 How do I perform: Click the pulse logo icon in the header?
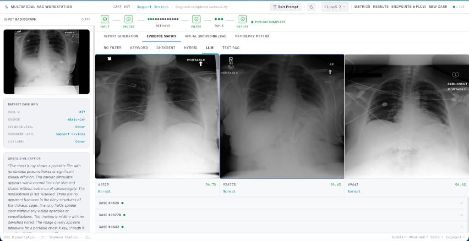6,6
